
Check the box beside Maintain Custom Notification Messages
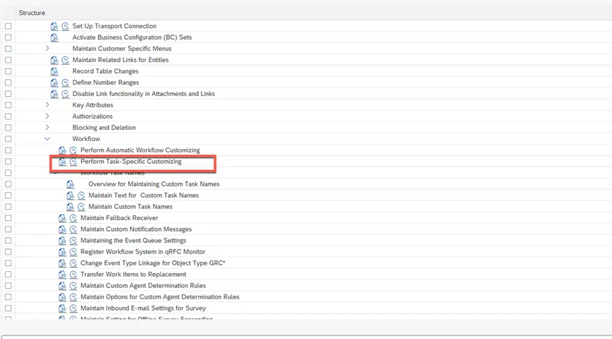(x=8, y=229)
